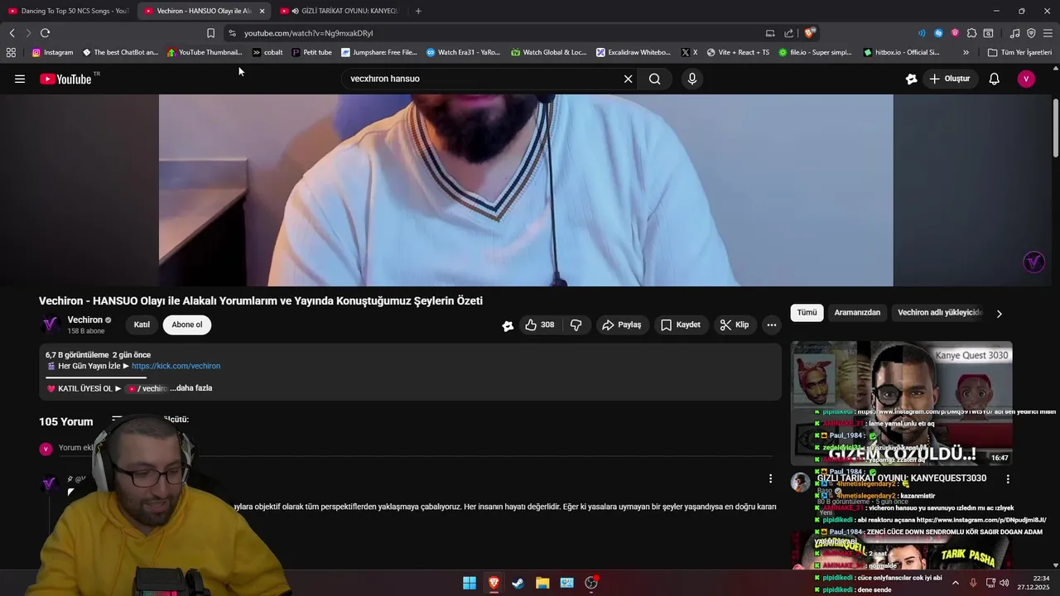Image resolution: width=1060 pixels, height=596 pixels.
Task: Expand description with ...daha fazla
Action: pos(191,388)
